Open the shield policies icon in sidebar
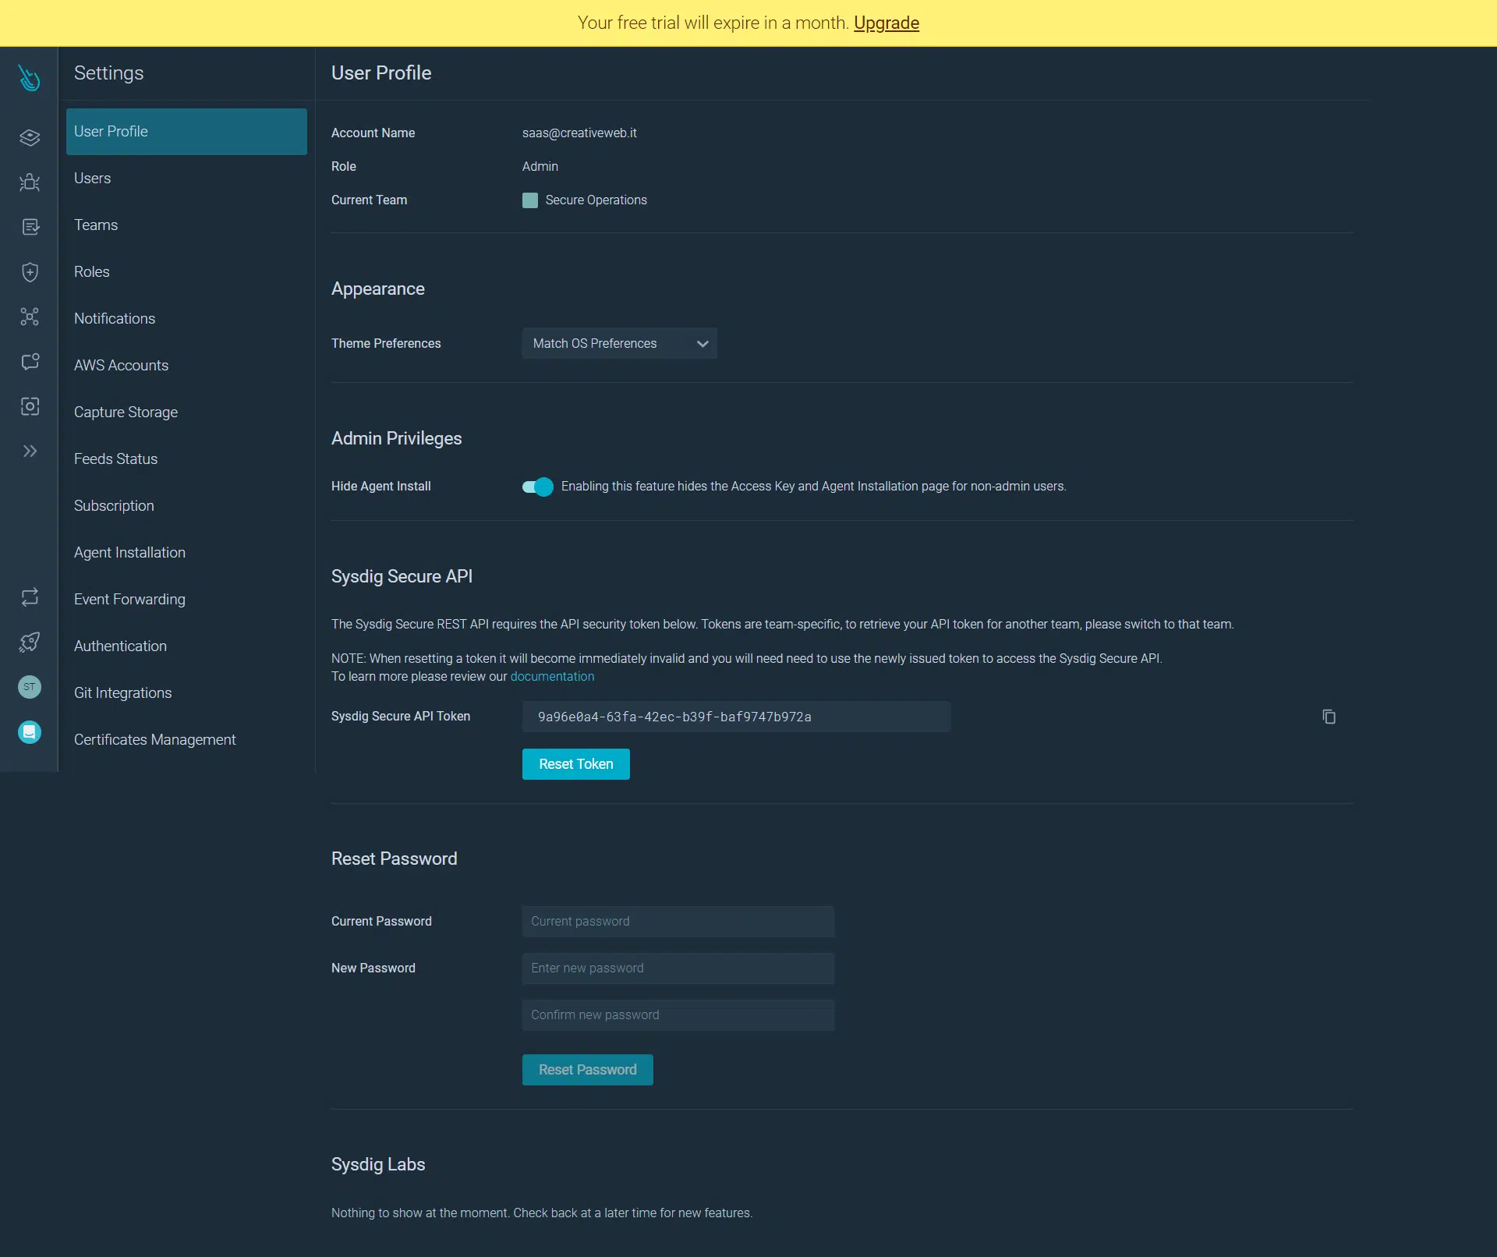 point(30,272)
